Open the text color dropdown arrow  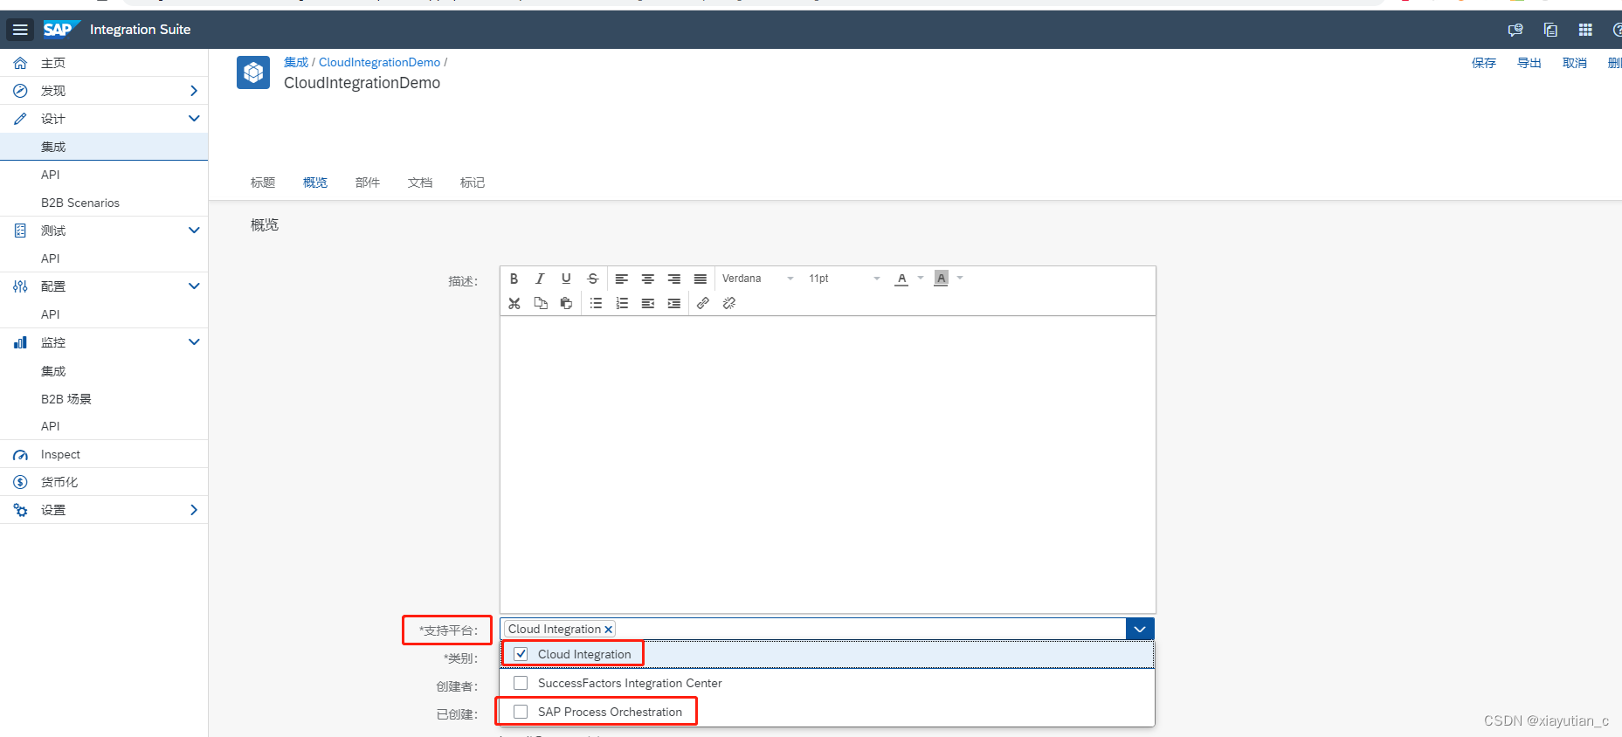click(921, 279)
